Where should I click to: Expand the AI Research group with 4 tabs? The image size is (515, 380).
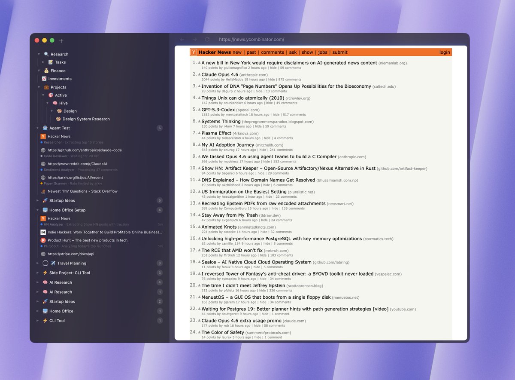coord(38,282)
